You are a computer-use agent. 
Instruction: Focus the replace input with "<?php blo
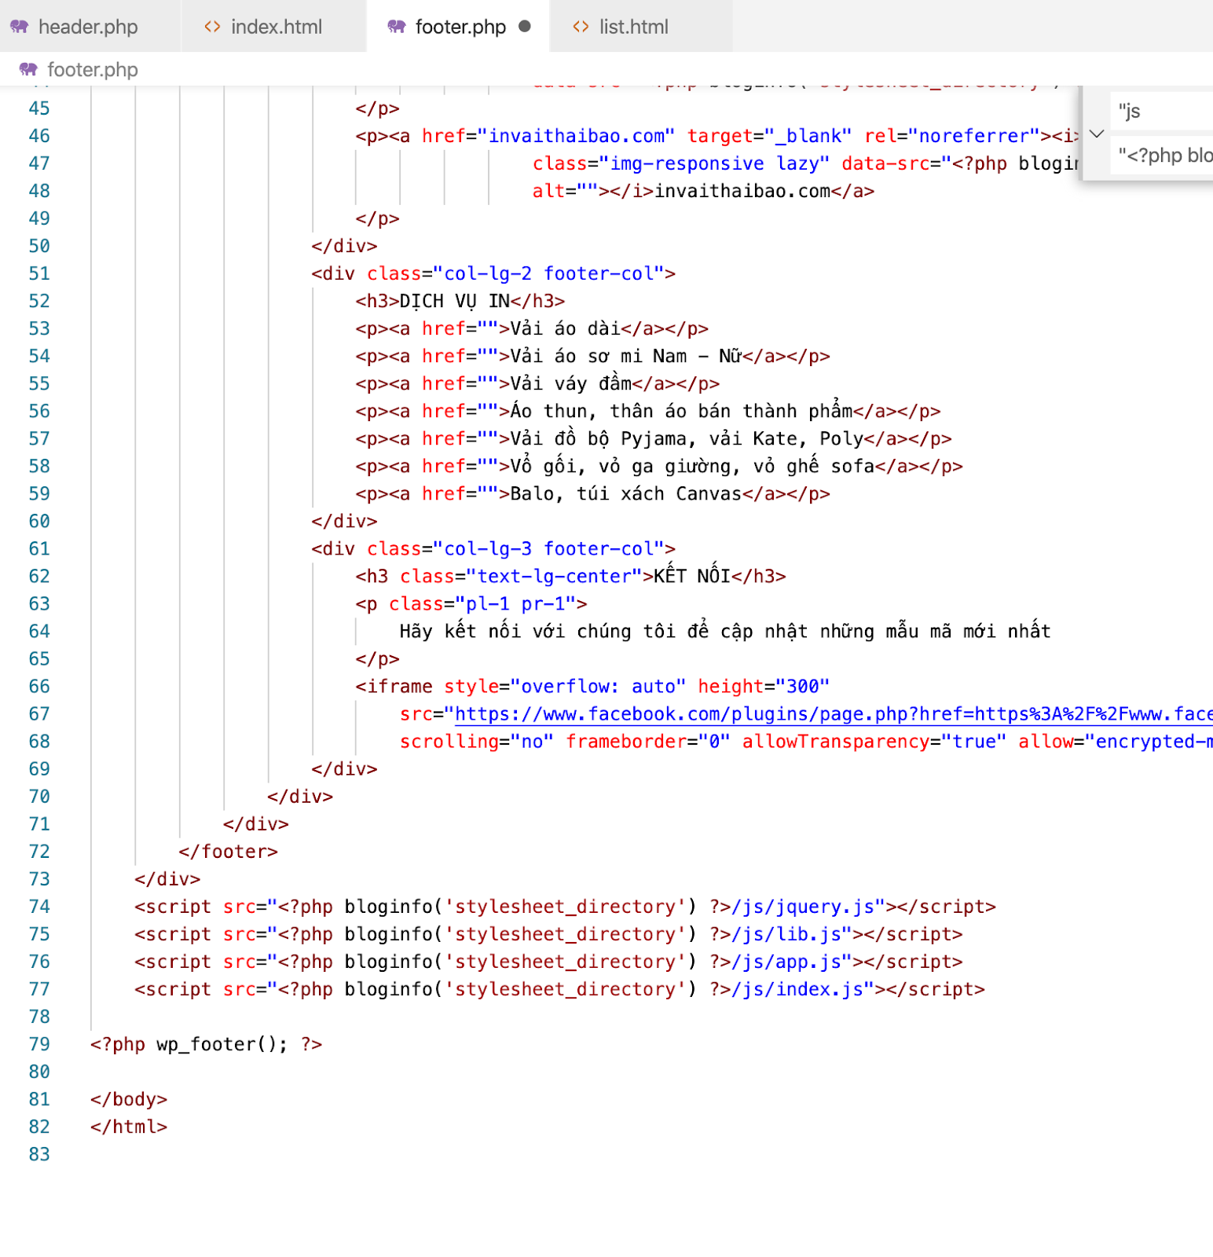[1162, 156]
